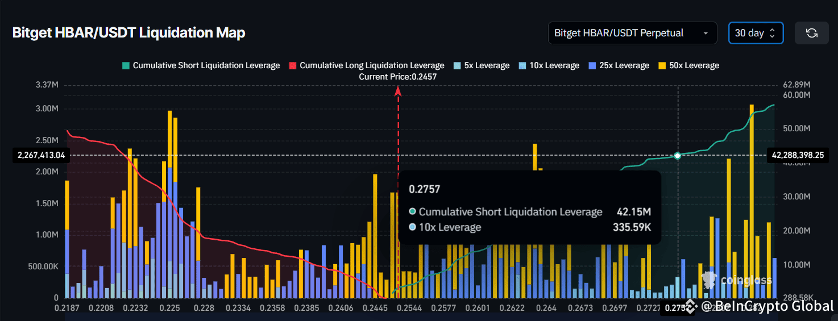
Task: Click the x-axis label 0.2358
Action: point(273,308)
